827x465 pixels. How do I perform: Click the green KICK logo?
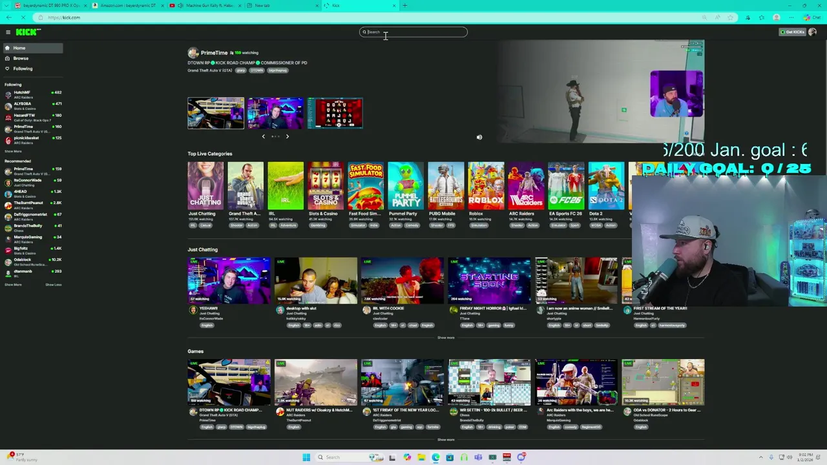pos(28,32)
